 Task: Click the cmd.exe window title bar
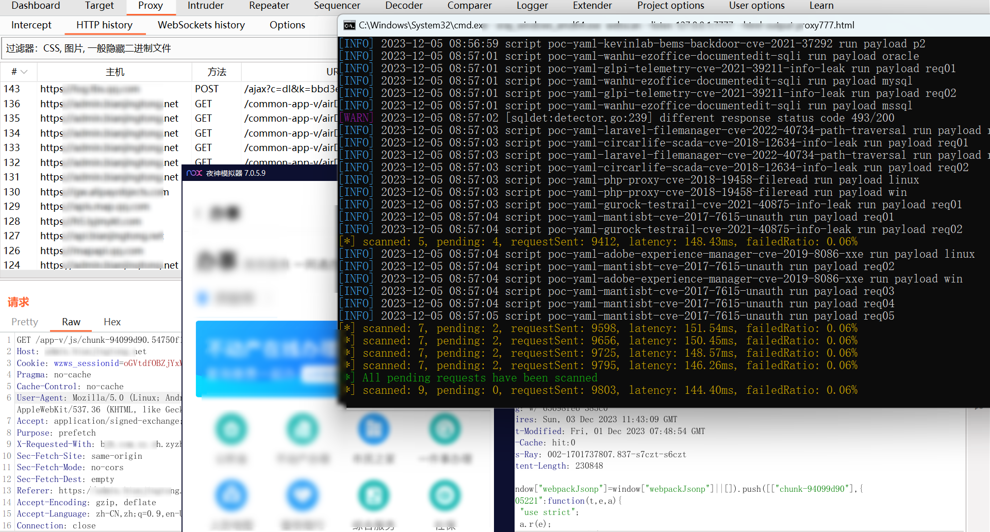pos(664,25)
